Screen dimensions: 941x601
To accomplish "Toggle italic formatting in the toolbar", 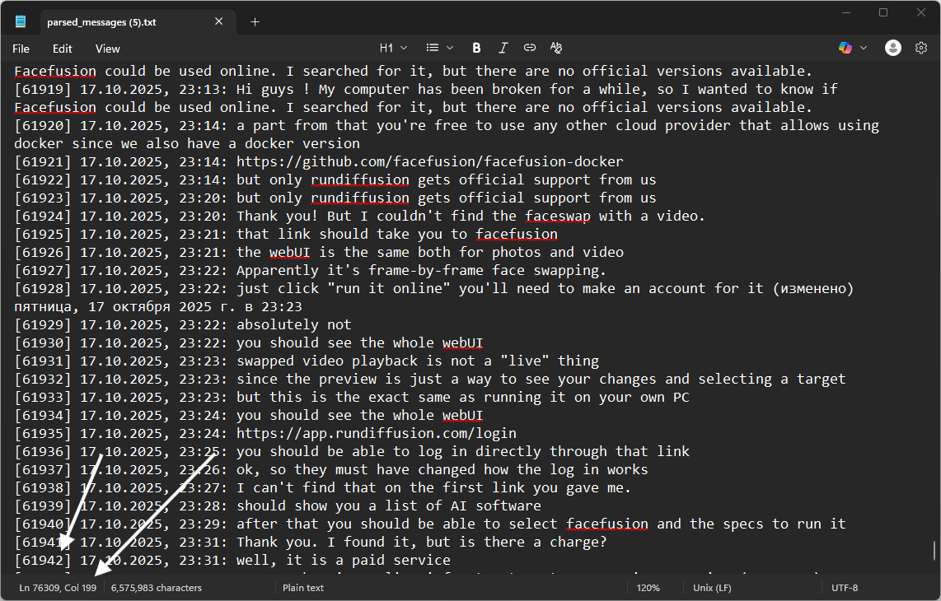I will tap(503, 49).
